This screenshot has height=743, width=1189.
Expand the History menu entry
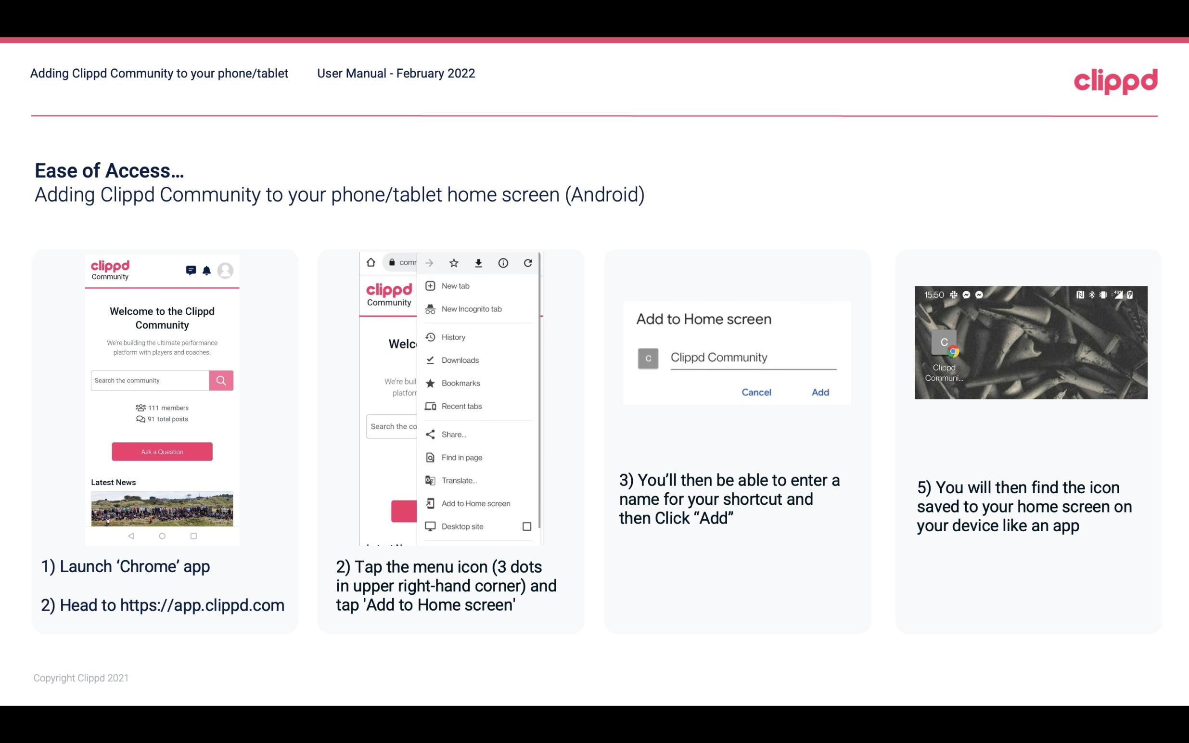(x=453, y=336)
